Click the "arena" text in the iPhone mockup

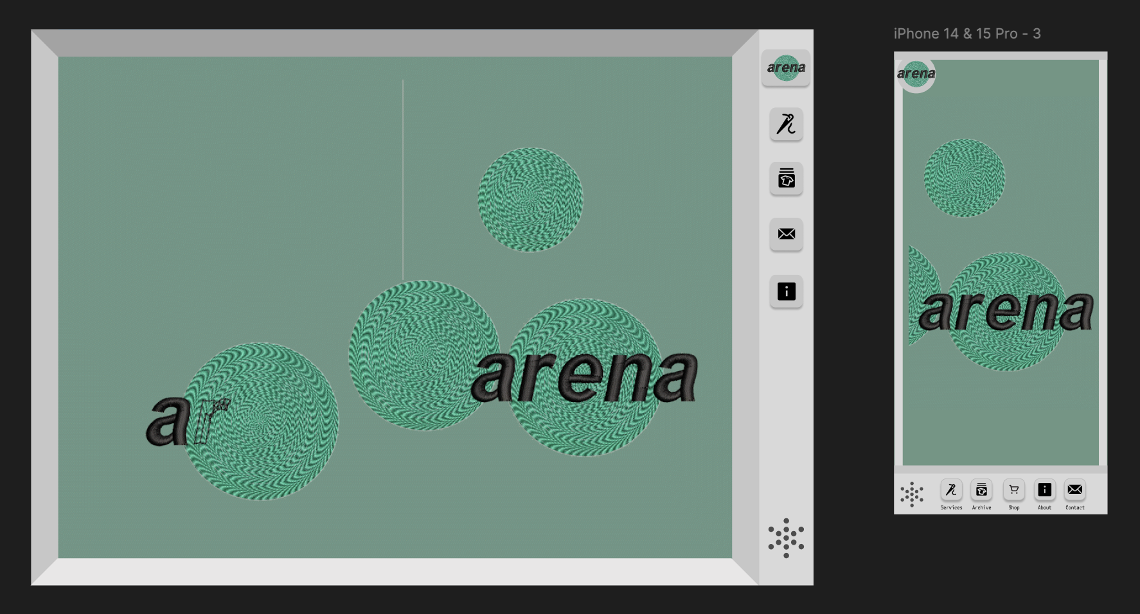[1005, 312]
